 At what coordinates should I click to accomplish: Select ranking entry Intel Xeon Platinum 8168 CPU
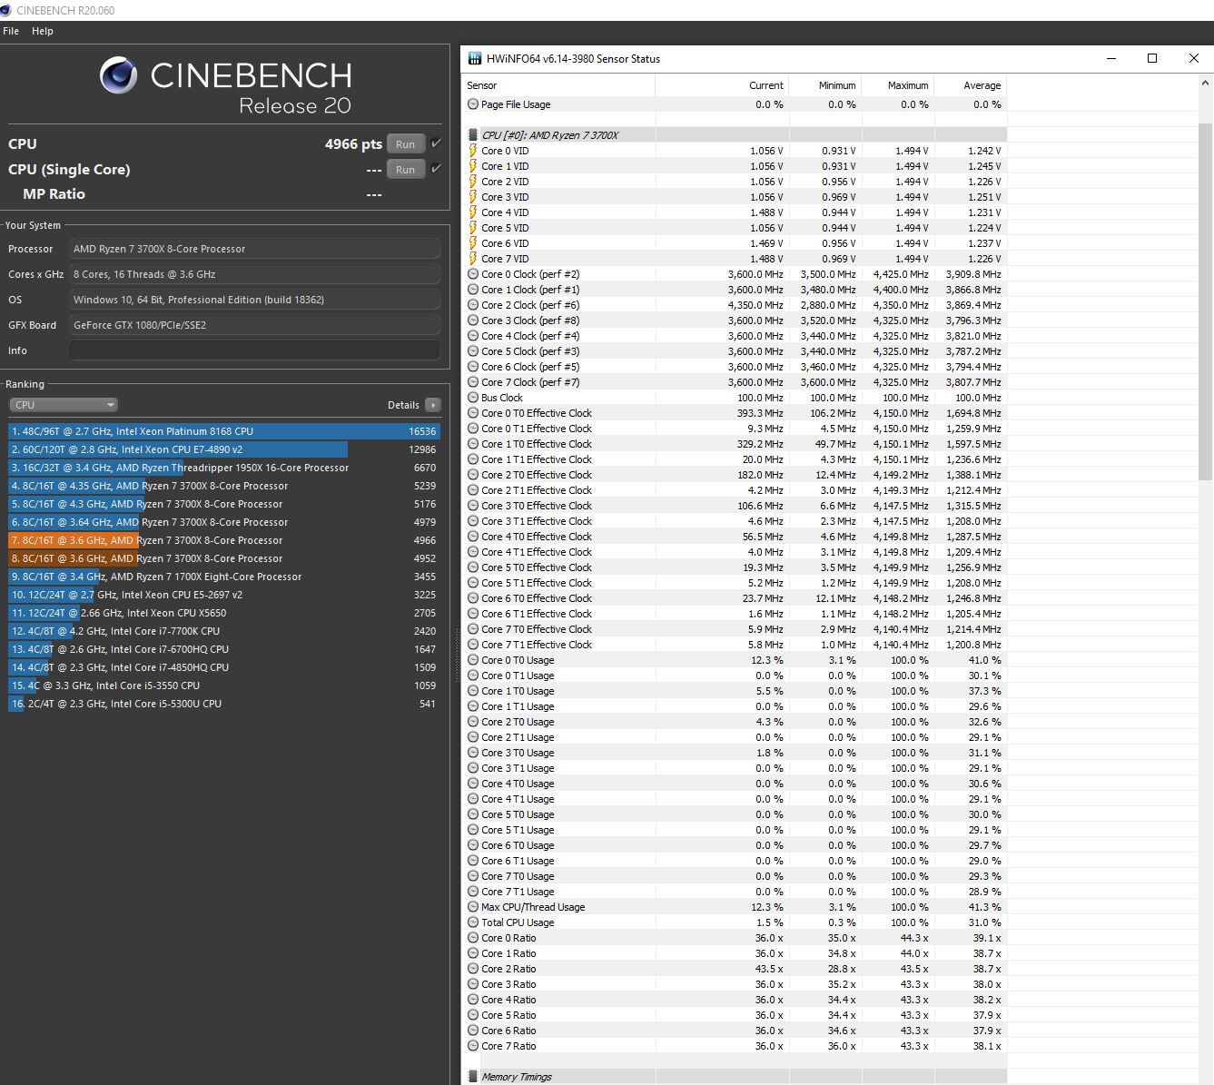click(224, 431)
